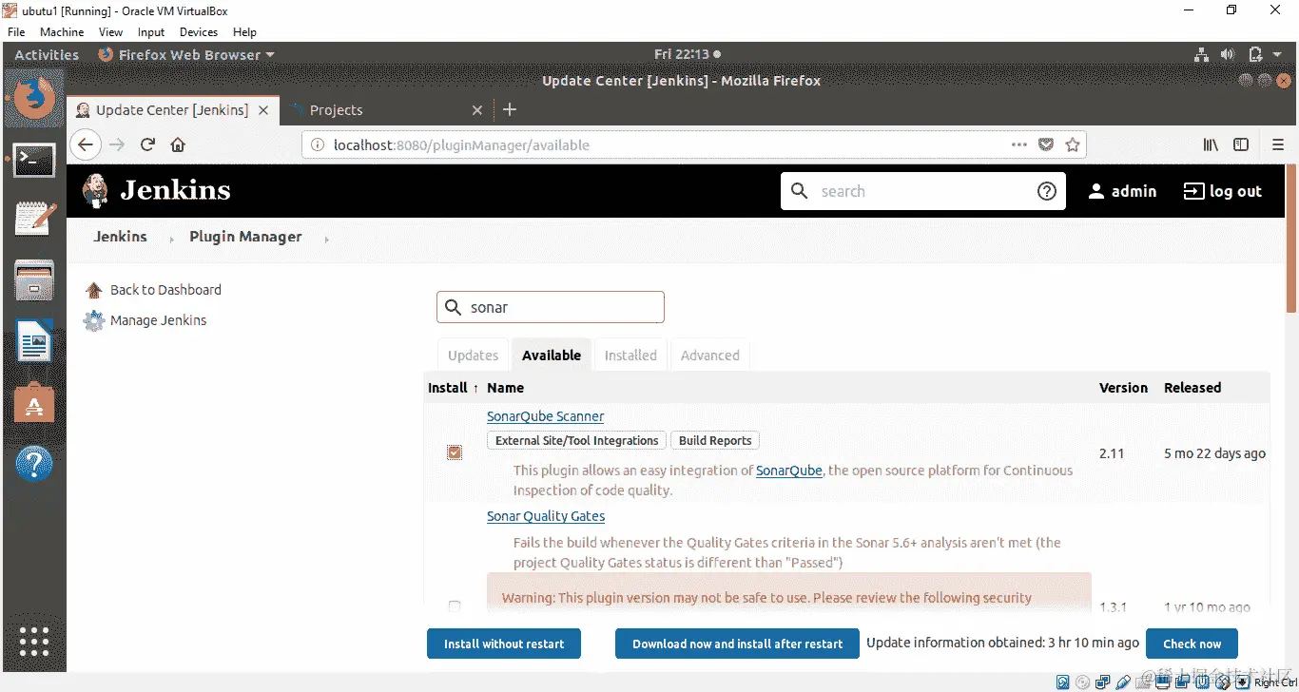The width and height of the screenshot is (1299, 692).
Task: Click the Install without restart button
Action: pos(504,644)
